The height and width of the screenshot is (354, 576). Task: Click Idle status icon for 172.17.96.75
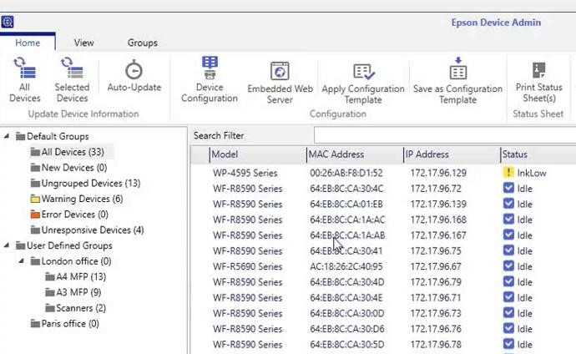click(x=508, y=250)
